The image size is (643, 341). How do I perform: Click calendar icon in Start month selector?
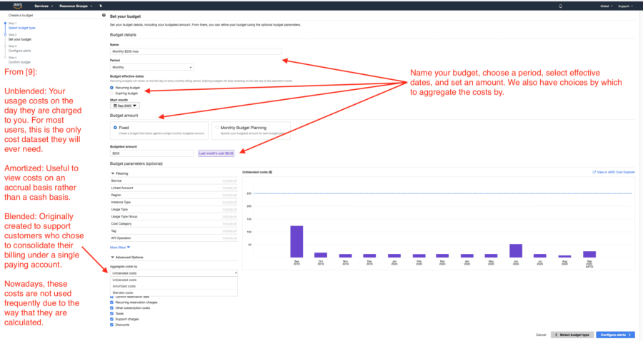pyautogui.click(x=115, y=106)
